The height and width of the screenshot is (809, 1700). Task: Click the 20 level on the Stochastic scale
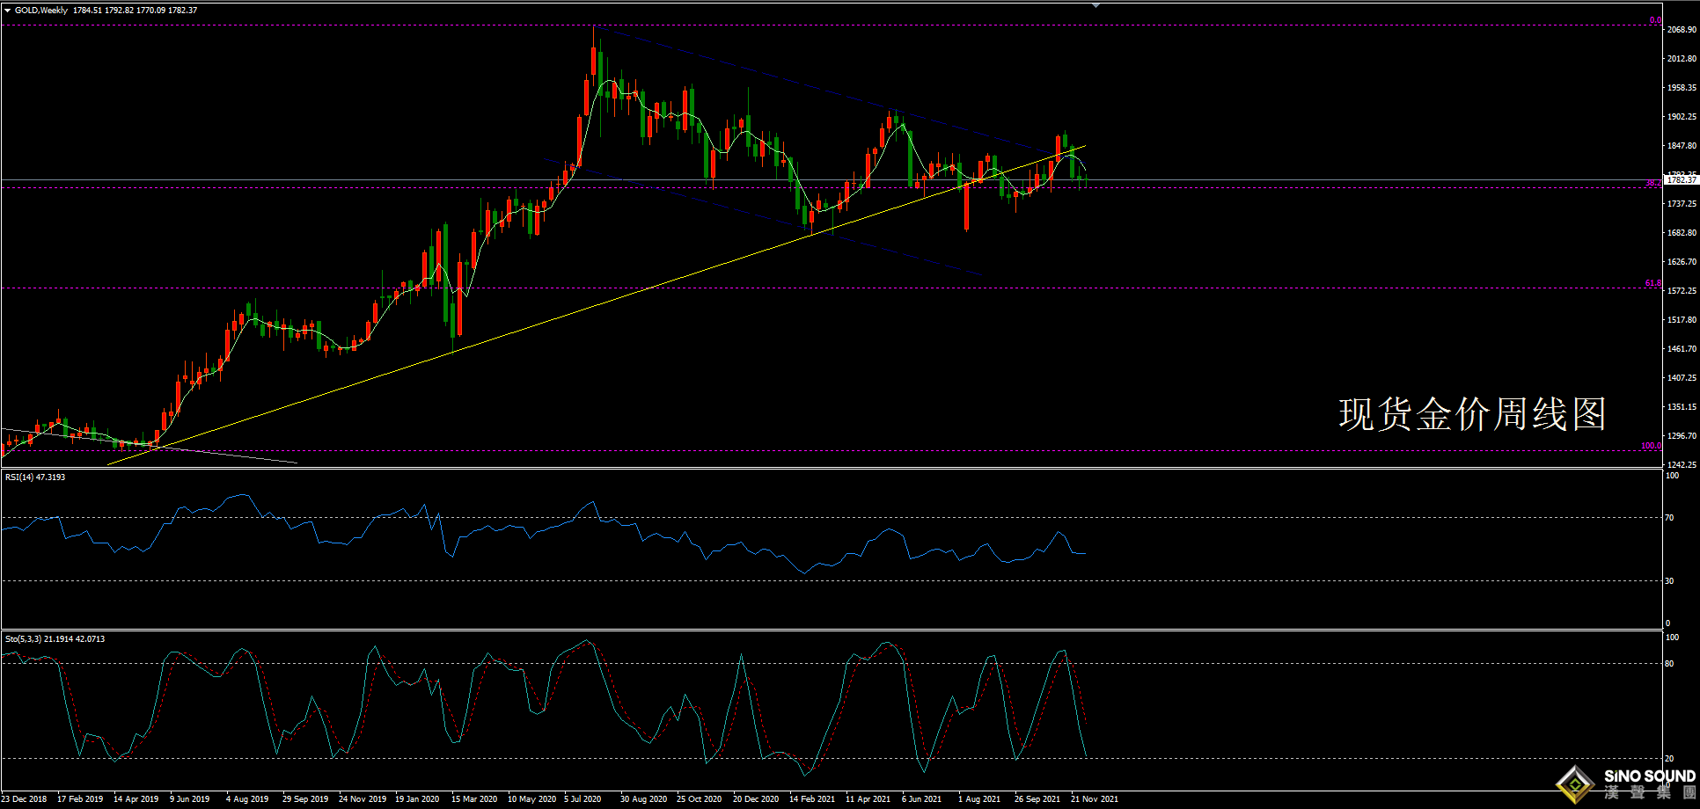coord(1669,759)
